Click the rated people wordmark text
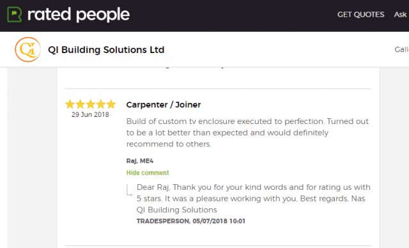 click(x=79, y=15)
